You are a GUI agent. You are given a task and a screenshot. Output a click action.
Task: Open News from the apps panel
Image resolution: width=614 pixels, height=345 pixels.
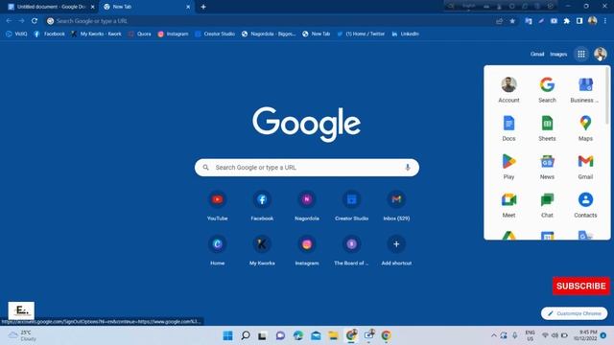click(x=547, y=167)
